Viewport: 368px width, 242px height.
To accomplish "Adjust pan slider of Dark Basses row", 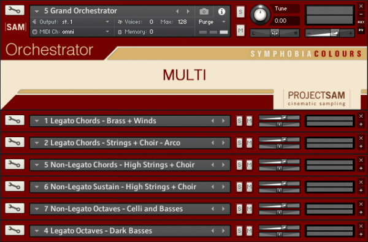I will (279, 235).
